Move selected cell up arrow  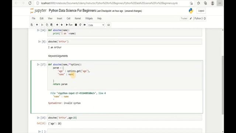(57, 25)
